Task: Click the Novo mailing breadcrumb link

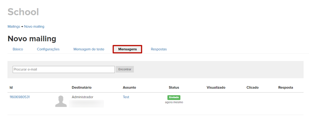Action: [34, 27]
